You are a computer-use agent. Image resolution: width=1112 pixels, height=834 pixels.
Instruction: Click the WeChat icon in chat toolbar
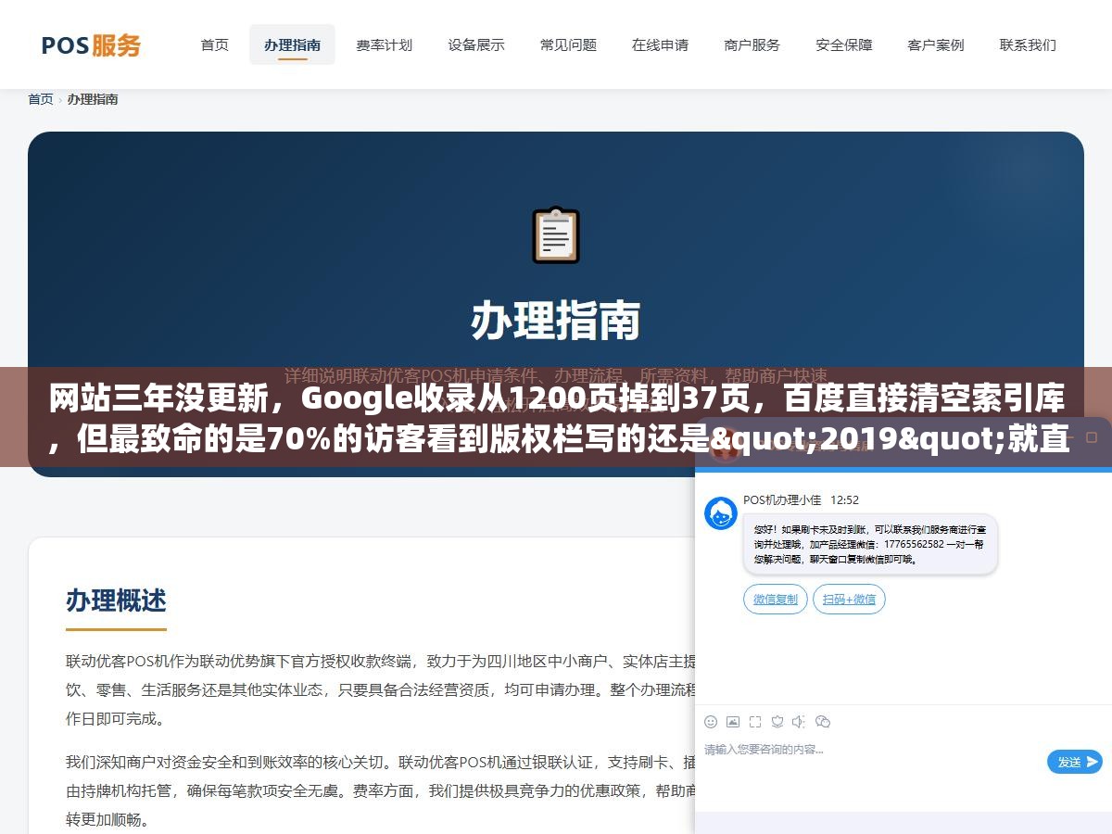822,722
